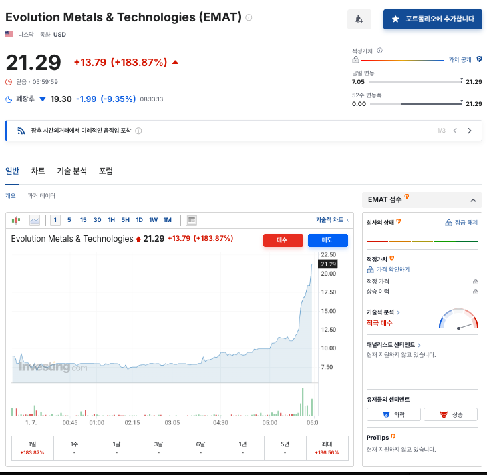Select the 최대 period range
The image size is (487, 475).
(x=327, y=448)
